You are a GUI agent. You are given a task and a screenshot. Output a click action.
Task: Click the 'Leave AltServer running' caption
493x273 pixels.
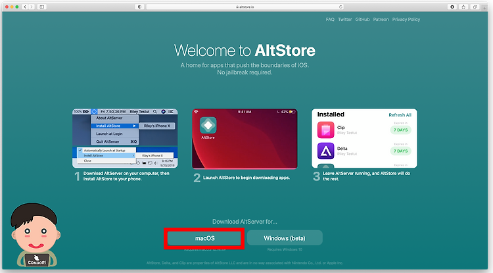point(366,176)
